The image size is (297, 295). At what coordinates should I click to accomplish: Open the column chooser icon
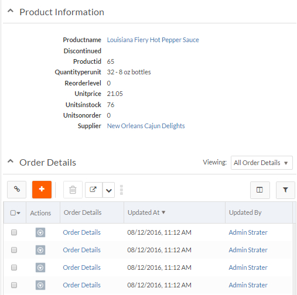pos(260,190)
